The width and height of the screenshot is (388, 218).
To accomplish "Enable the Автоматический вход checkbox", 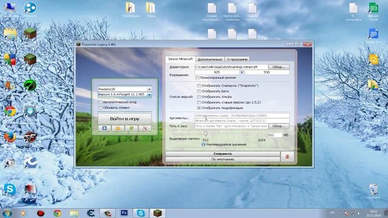I will click(x=101, y=102).
